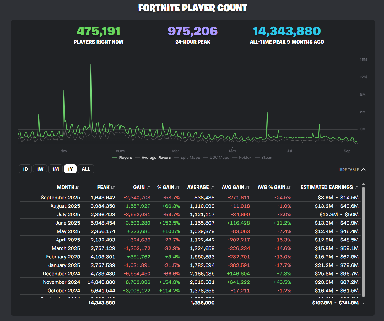This screenshot has width=384, height=321.
Task: Click the HIDE TABLE link text
Action: [349, 170]
